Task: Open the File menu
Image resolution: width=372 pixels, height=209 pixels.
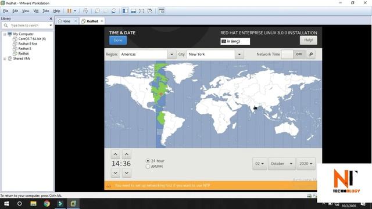Action: [6, 11]
